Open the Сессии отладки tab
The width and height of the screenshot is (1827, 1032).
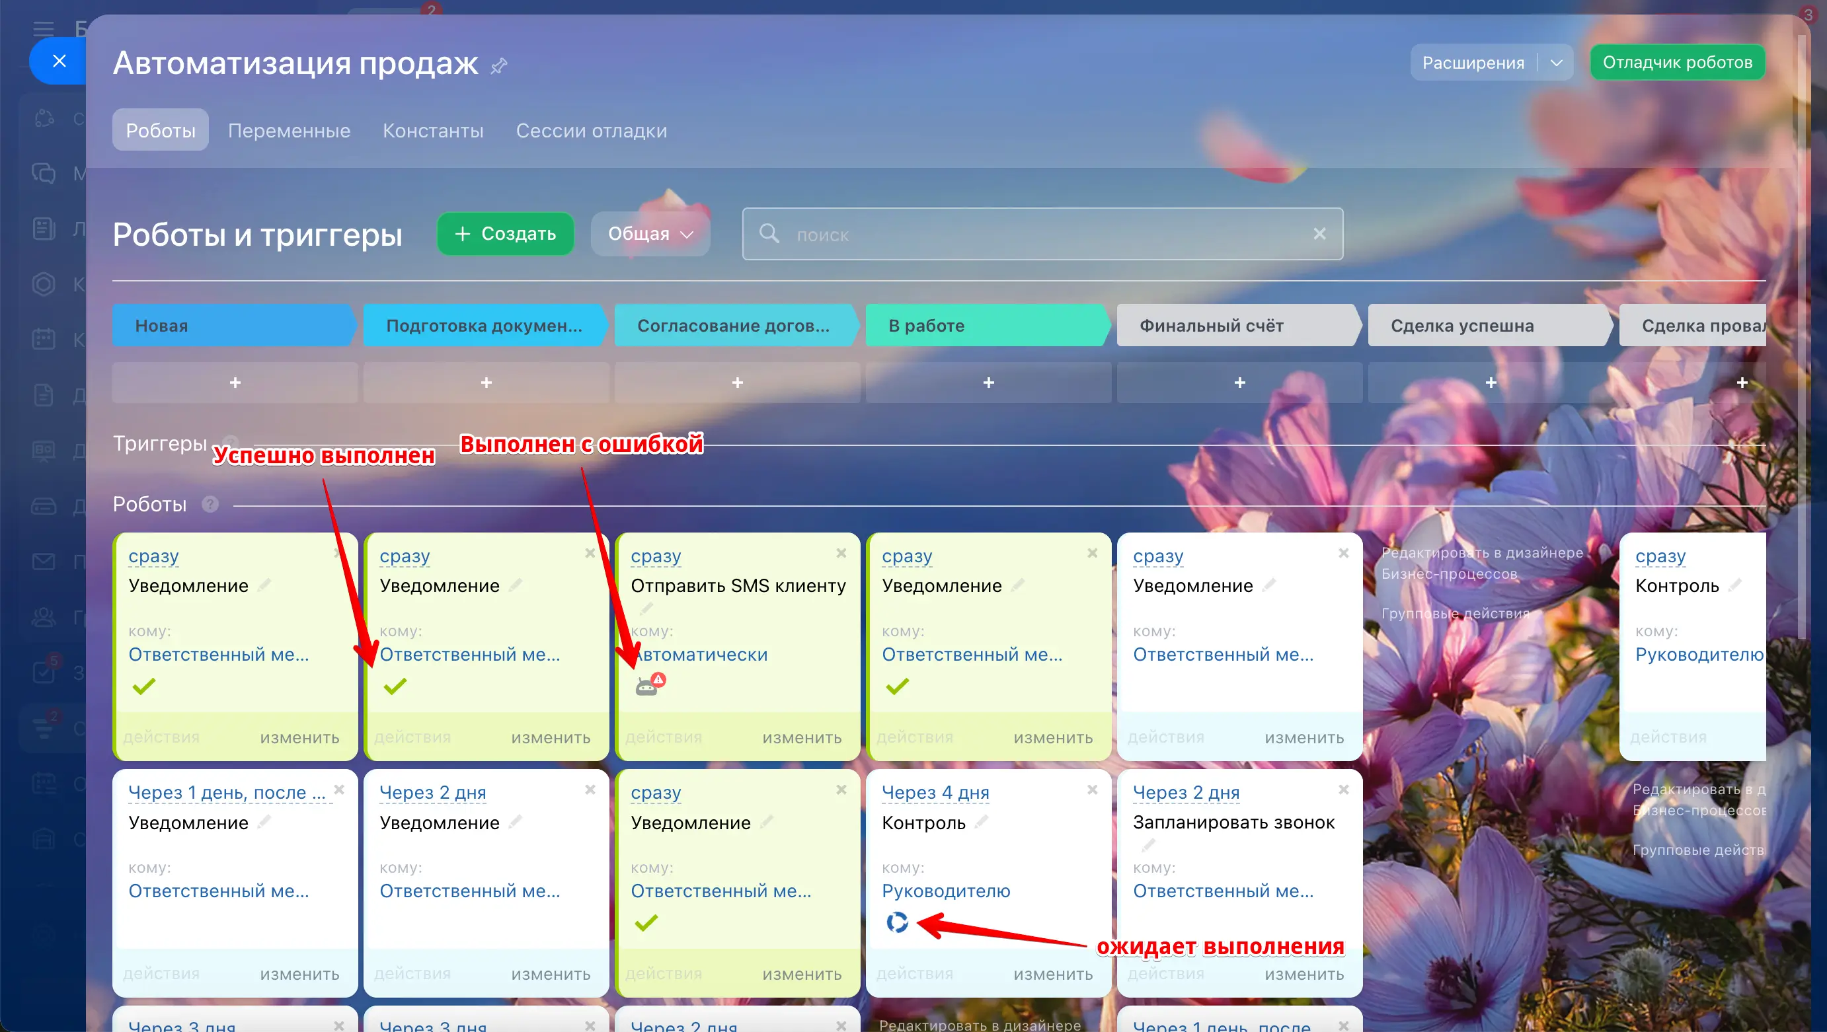tap(591, 130)
